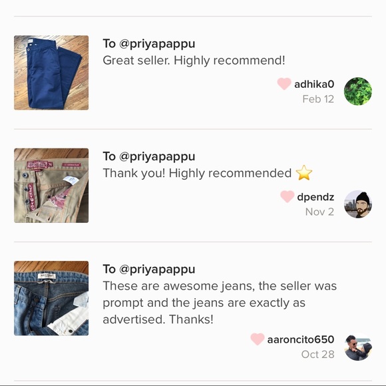Open the navy blue pants listing thumbnail
Viewport: 386px width, 386px height.
pyautogui.click(x=51, y=73)
